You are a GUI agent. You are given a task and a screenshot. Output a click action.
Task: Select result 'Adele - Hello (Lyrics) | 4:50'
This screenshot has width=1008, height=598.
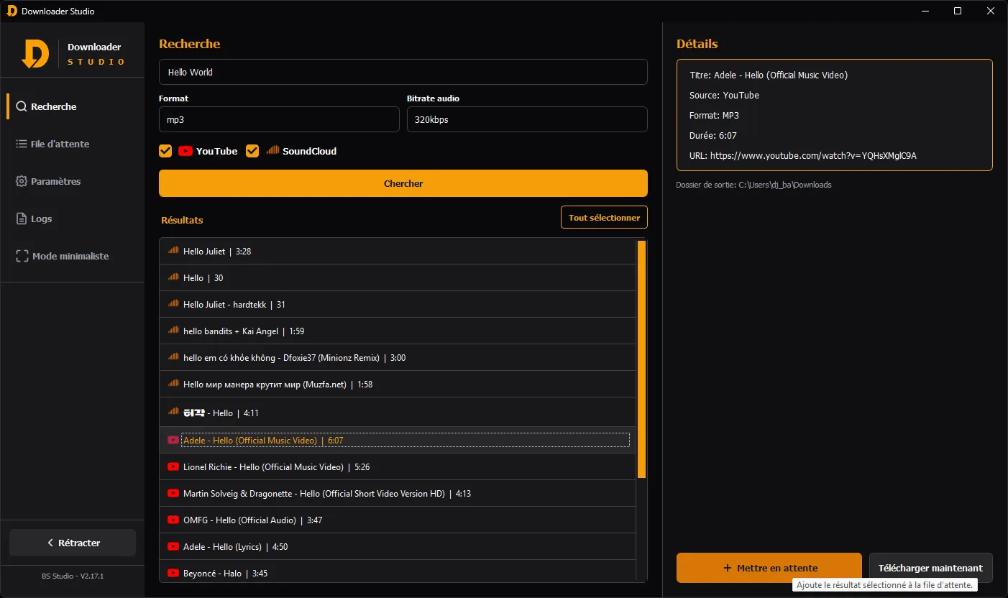pyautogui.click(x=398, y=546)
